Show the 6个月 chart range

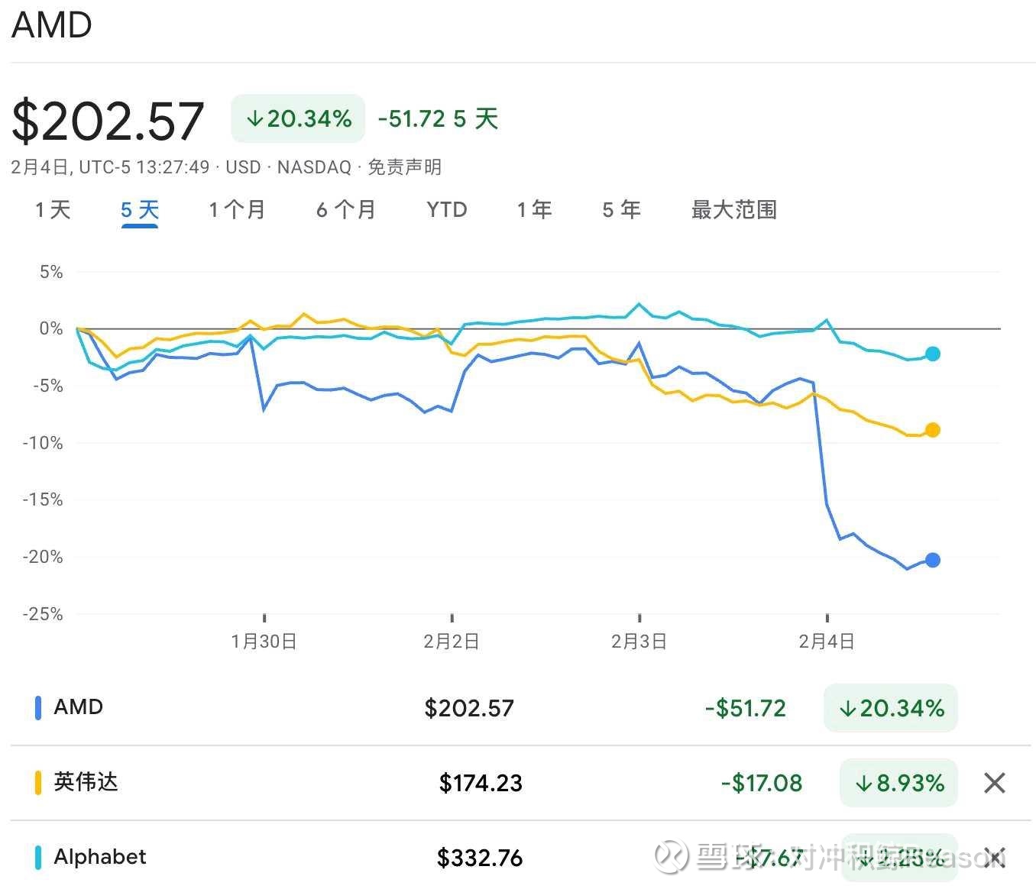[346, 210]
